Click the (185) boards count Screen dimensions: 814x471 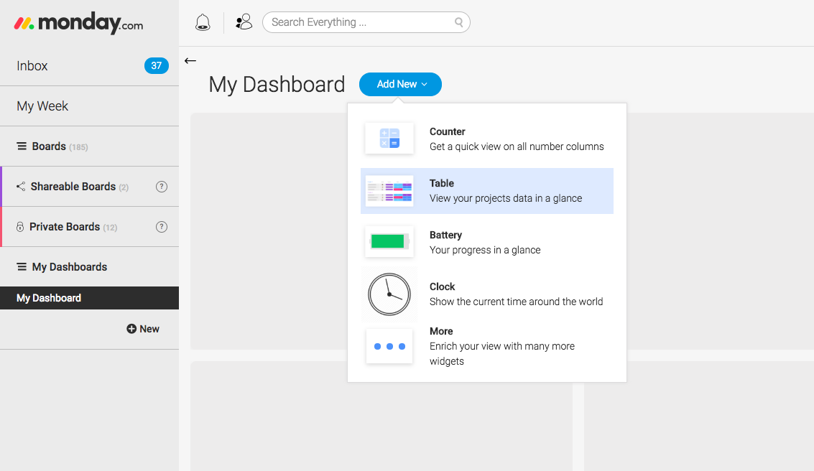point(78,147)
